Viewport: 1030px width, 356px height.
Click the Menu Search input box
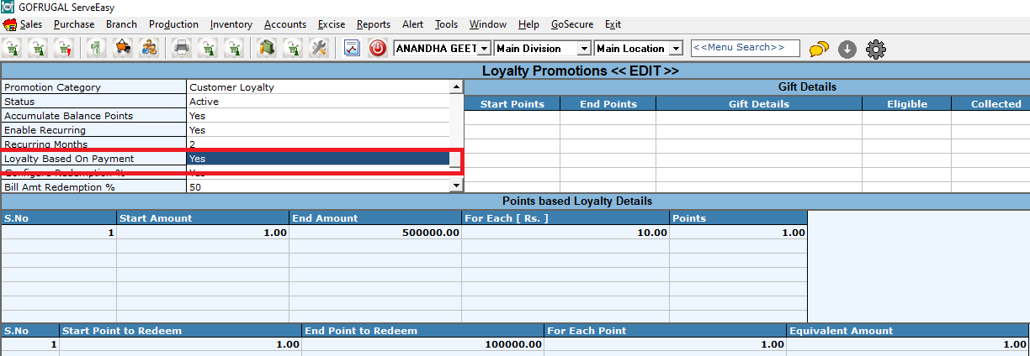click(746, 48)
